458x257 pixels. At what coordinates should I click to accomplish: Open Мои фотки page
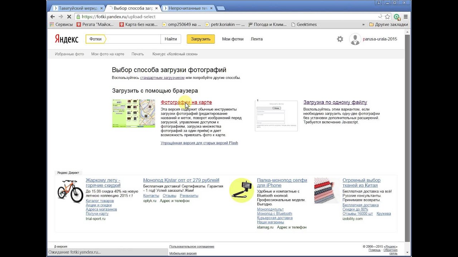(233, 39)
